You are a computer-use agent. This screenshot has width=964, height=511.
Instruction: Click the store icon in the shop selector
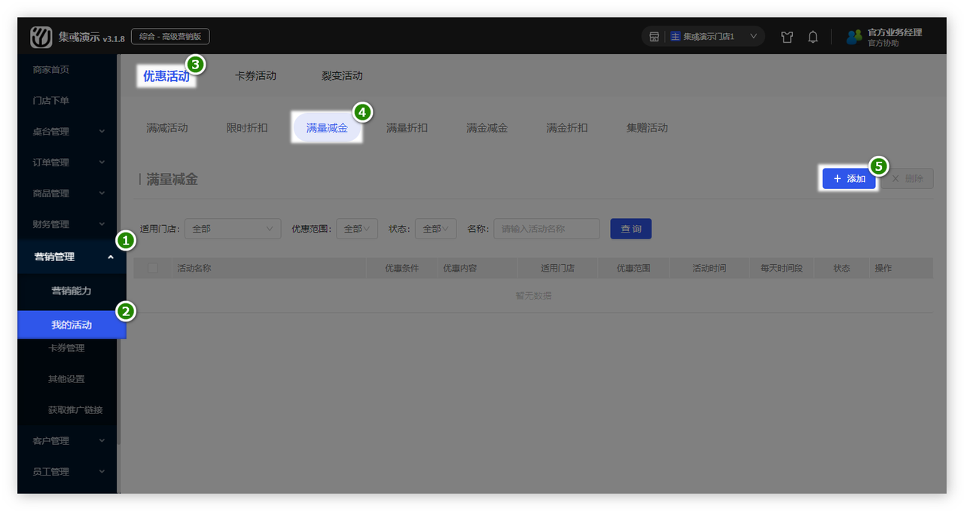(654, 37)
